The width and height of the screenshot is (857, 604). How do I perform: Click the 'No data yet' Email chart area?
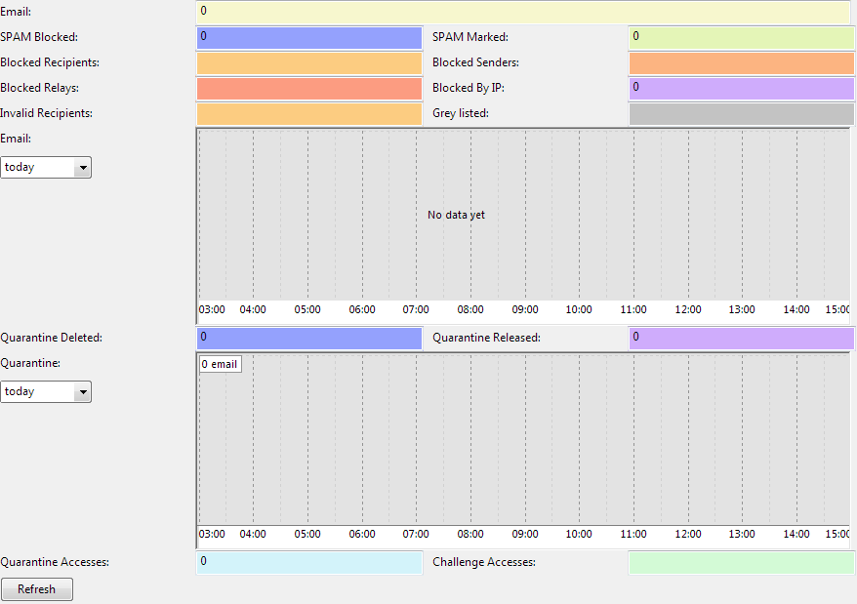point(456,215)
